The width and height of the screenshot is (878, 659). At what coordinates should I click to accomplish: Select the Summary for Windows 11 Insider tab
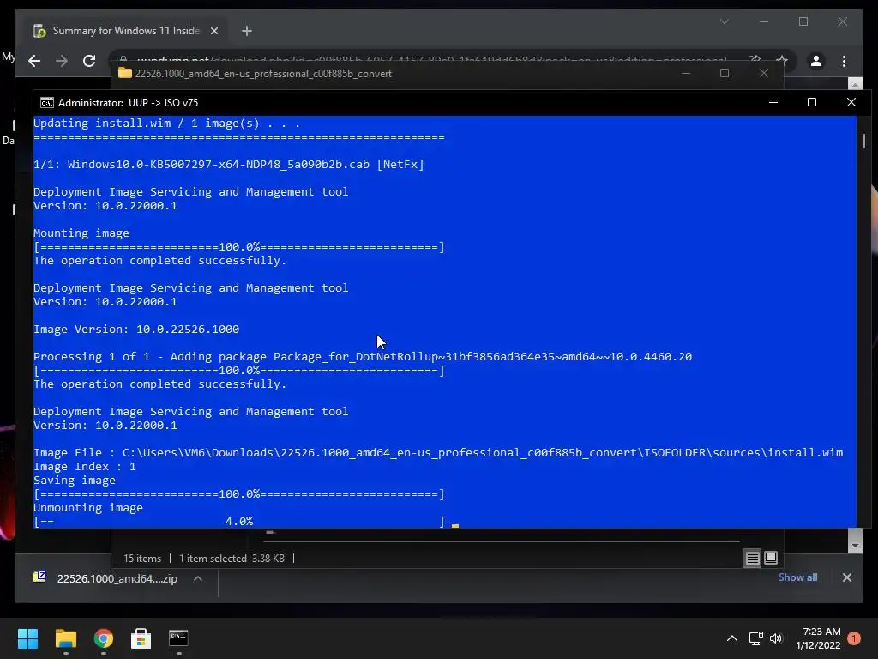click(127, 31)
